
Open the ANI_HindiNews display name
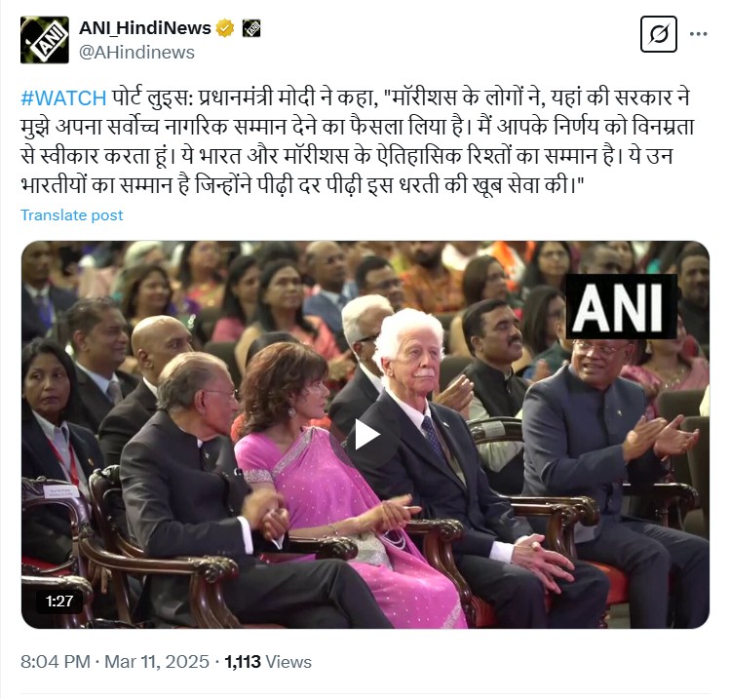tap(145, 28)
